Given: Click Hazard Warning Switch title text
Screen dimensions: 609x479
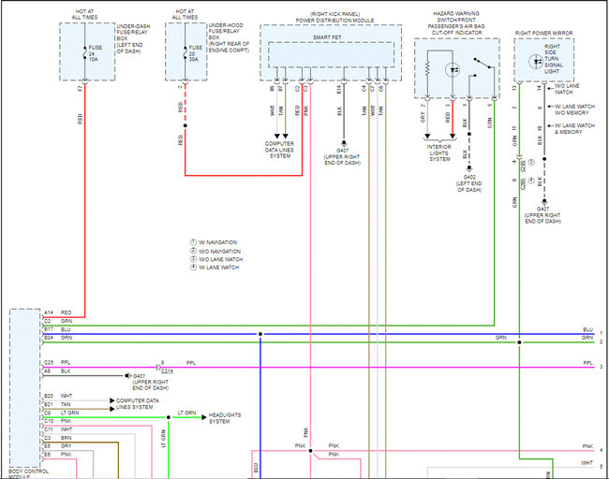Looking at the screenshot, I should point(456,22).
